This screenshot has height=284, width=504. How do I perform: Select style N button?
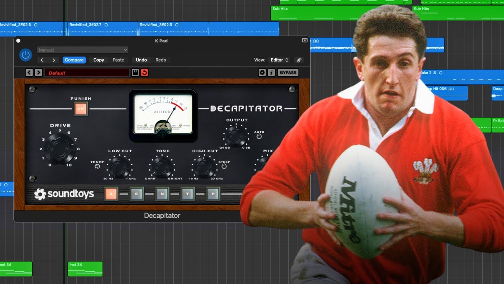(162, 194)
